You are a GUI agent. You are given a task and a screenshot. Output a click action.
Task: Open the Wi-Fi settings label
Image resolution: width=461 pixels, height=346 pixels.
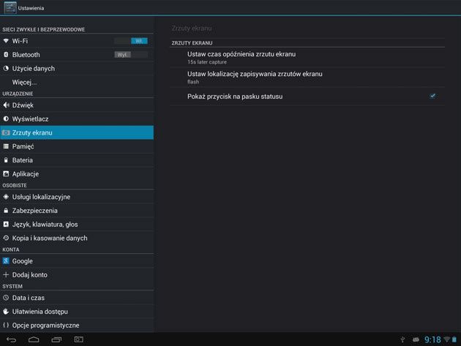pos(20,41)
